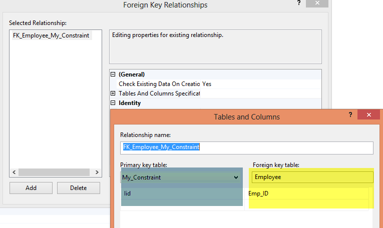Close the Foreign Key Relationships window
Screen dimensions: 383x228
point(317,3)
